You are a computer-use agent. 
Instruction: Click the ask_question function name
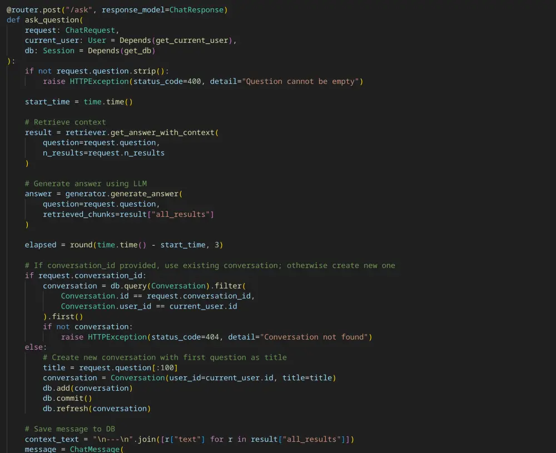52,20
